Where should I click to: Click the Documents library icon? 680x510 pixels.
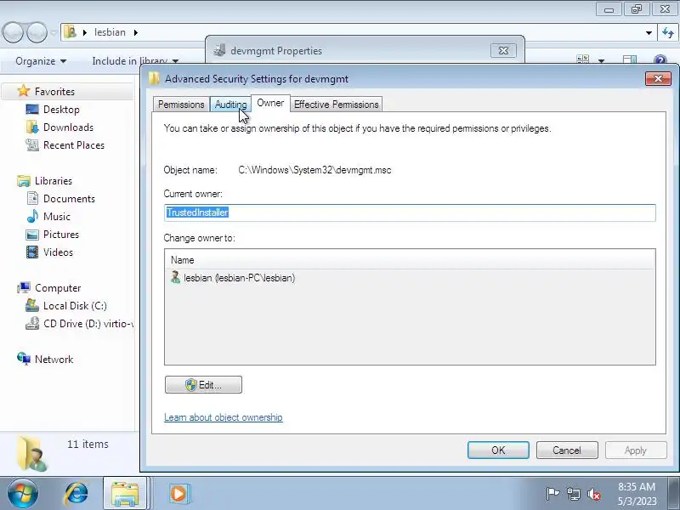[32, 198]
